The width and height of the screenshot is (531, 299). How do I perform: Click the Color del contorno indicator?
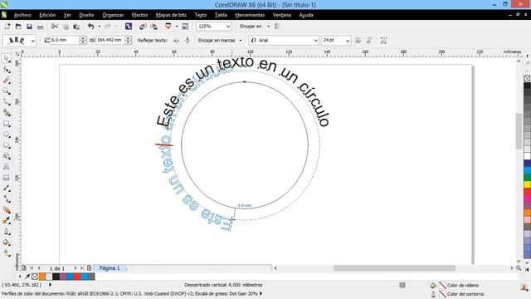tap(442, 294)
